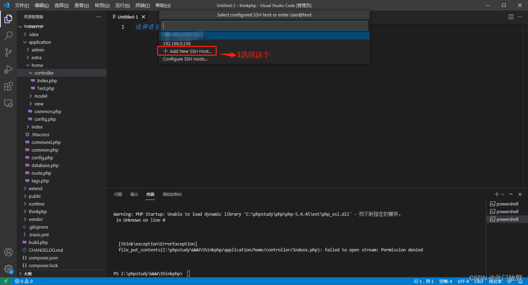Open the Manage gear icon
Screen dimensions: 528x285
pyautogui.click(x=8, y=269)
